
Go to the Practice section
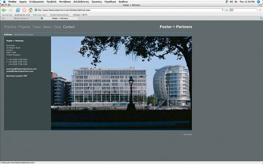pyautogui.click(x=10, y=27)
